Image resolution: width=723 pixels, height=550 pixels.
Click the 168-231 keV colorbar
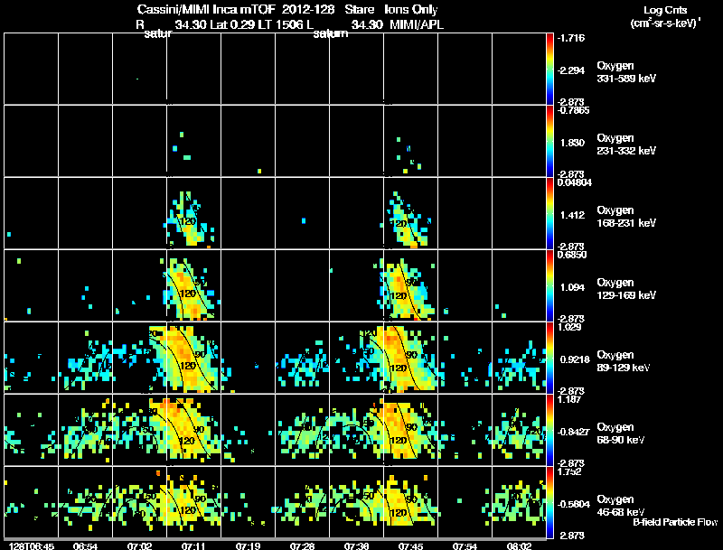pos(549,213)
